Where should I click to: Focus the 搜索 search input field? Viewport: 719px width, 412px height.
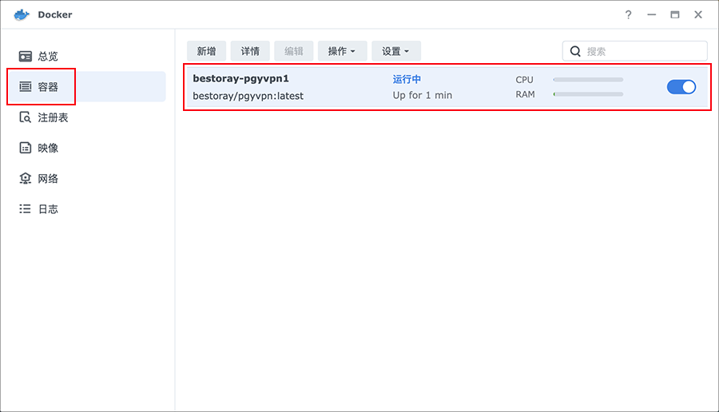pos(634,51)
